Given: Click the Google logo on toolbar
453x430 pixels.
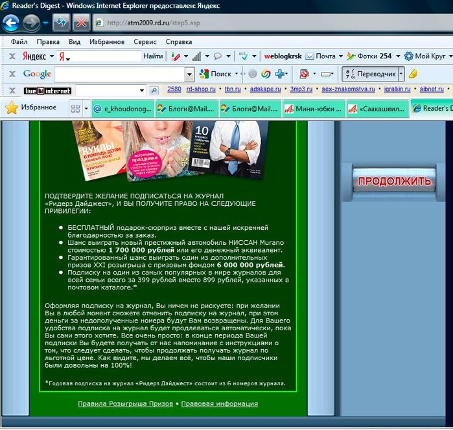Looking at the screenshot, I should [x=37, y=74].
